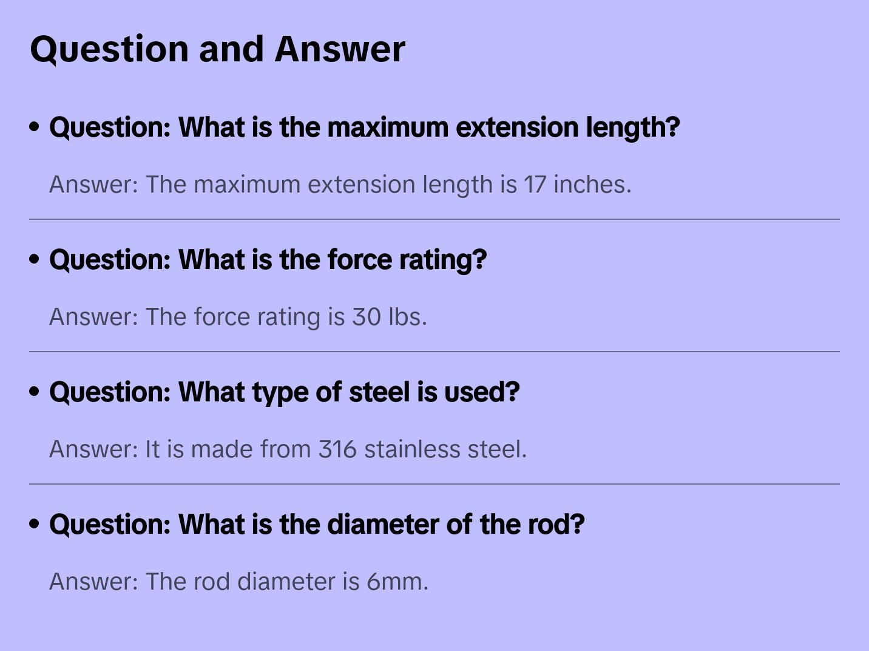869x651 pixels.
Task: Click the bullet beside the force rating question
Action: [35, 259]
